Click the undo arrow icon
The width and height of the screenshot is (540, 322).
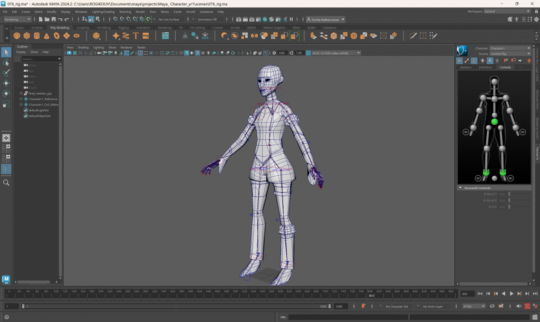60,20
